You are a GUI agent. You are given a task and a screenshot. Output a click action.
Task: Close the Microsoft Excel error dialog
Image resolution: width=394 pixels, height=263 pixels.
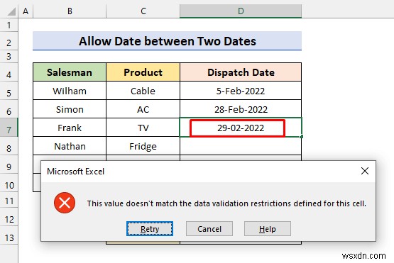(365, 171)
